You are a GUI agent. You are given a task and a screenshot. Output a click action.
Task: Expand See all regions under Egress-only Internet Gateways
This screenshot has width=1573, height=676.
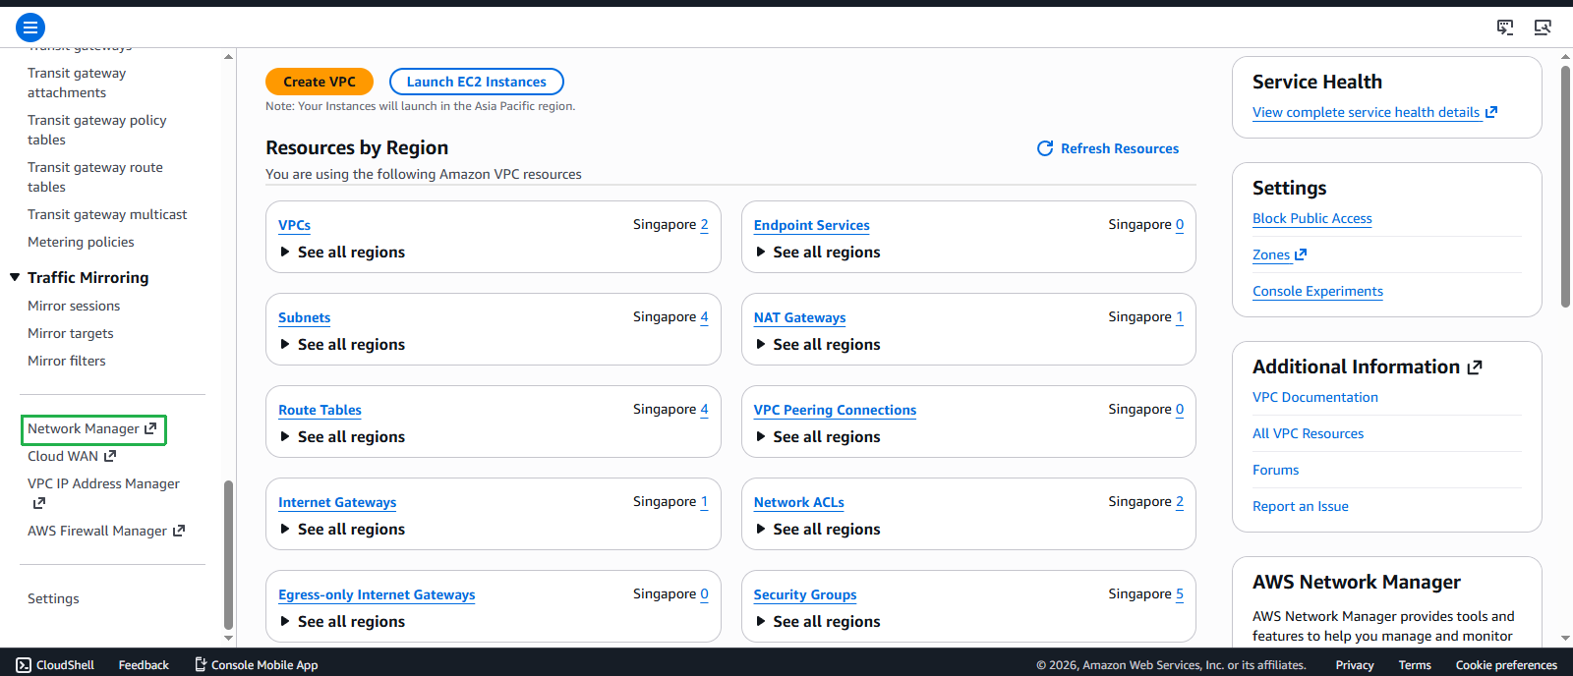pos(342,622)
